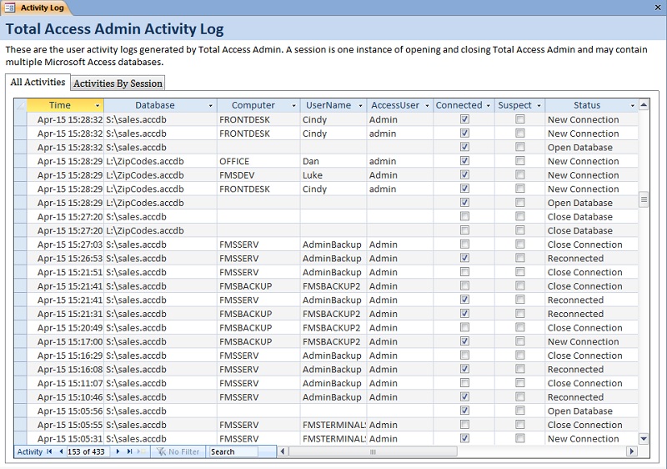Click the Activity Log form icon
667x469 pixels.
pos(10,8)
